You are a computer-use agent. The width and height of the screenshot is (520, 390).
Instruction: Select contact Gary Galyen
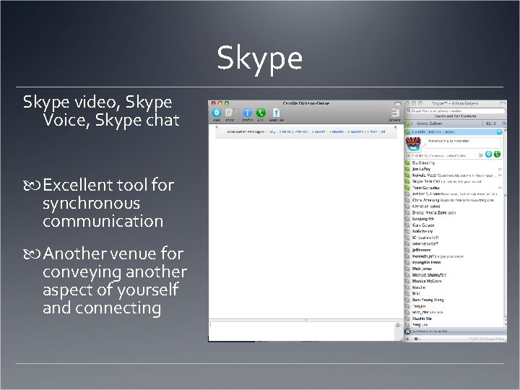(x=454, y=225)
